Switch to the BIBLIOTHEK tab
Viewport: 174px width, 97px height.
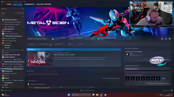pyautogui.click(x=18, y=4)
